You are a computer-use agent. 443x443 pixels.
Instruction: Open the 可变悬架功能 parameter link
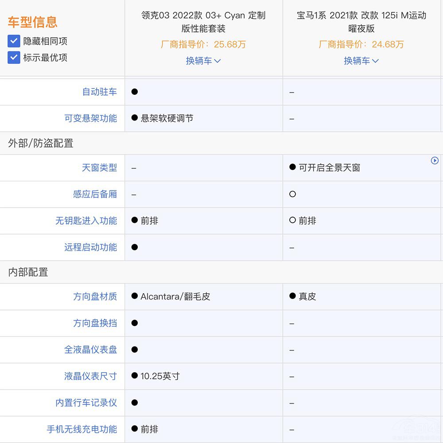click(91, 118)
